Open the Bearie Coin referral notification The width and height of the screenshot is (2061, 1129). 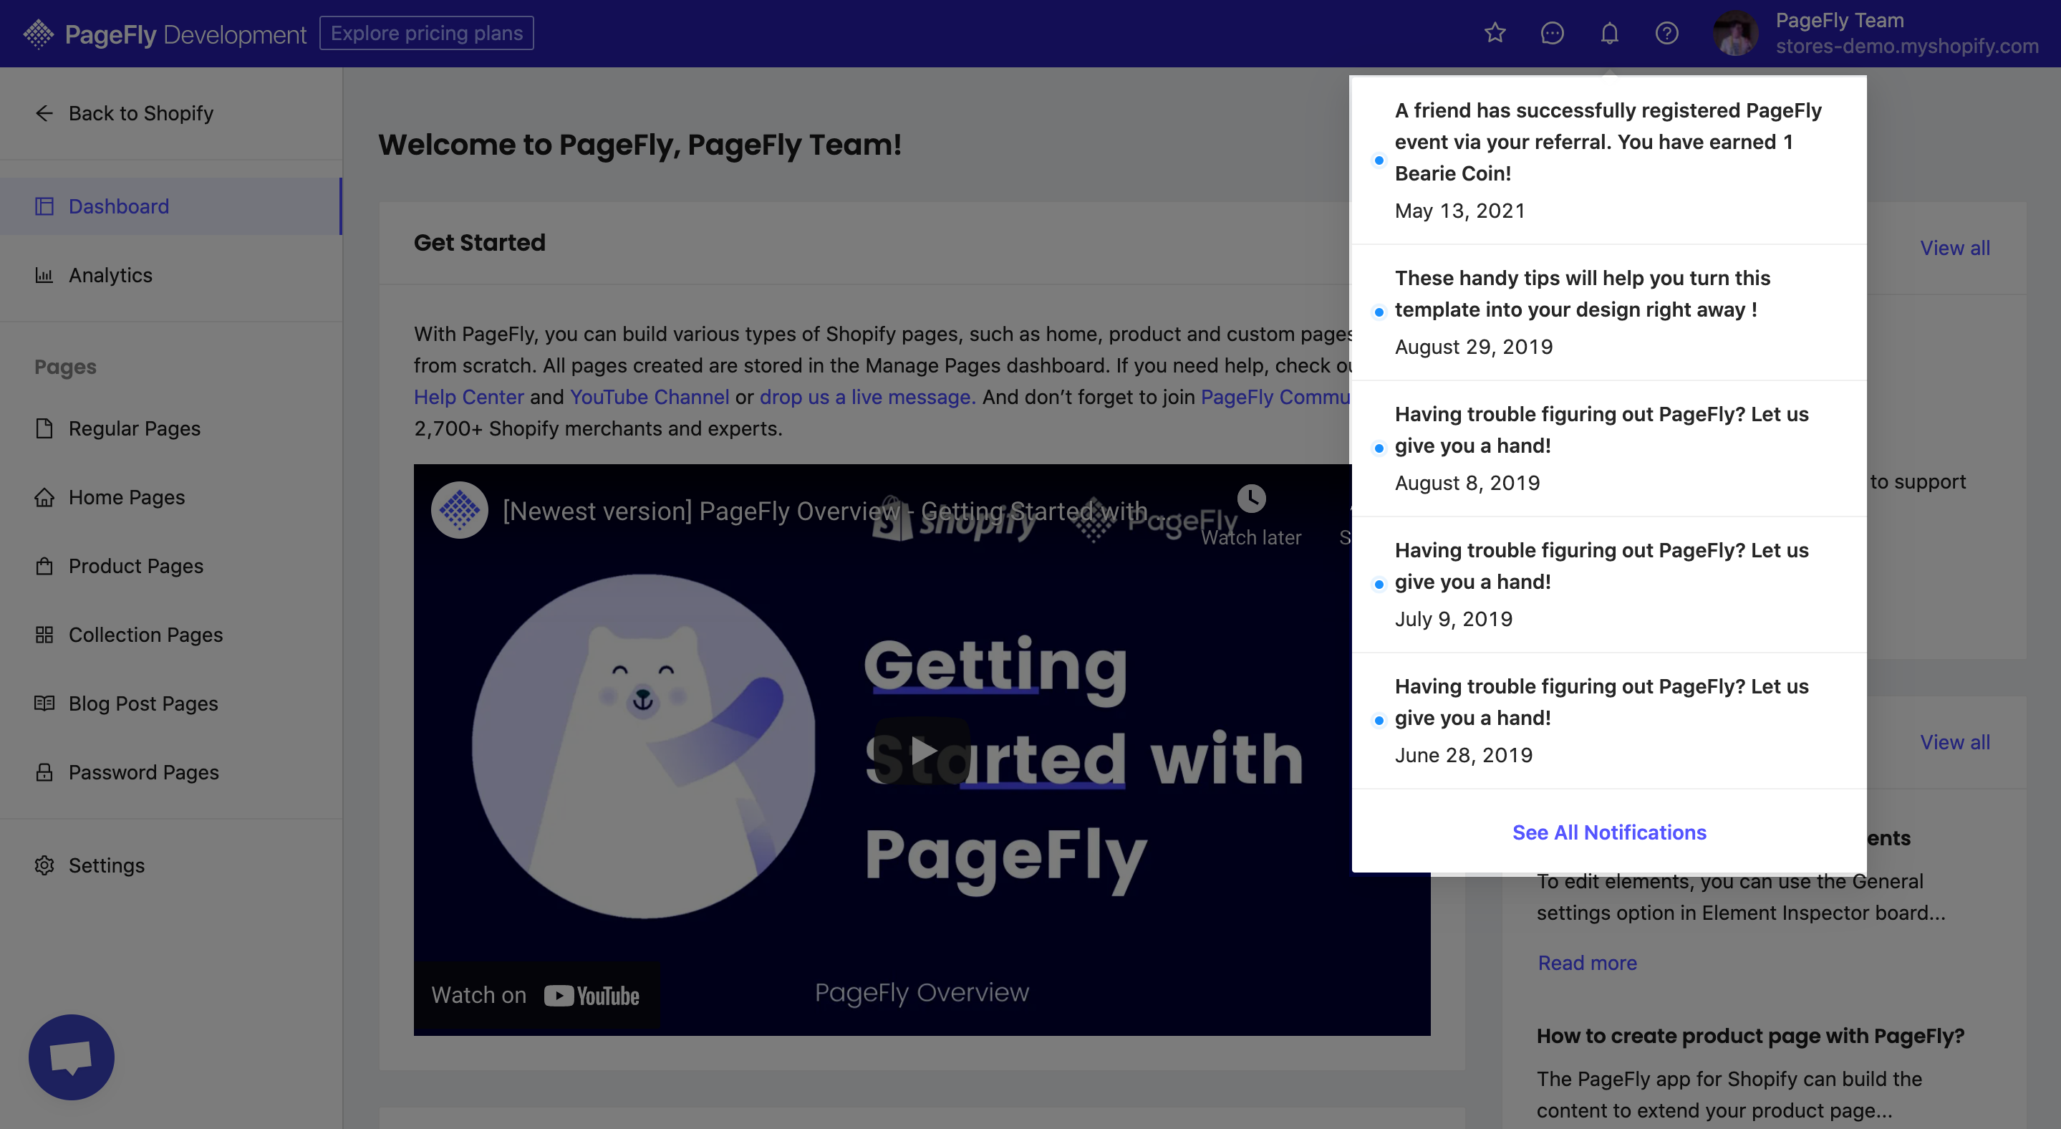click(x=1609, y=160)
